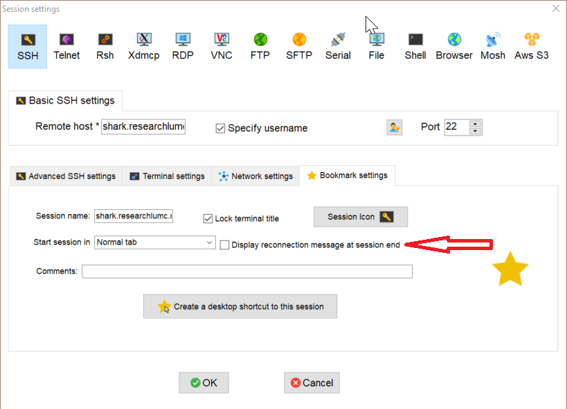Choose the Rsh session type
Screen dimensions: 567x409
point(105,46)
